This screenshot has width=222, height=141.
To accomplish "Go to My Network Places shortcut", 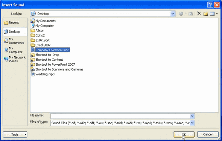I will click(15, 59).
